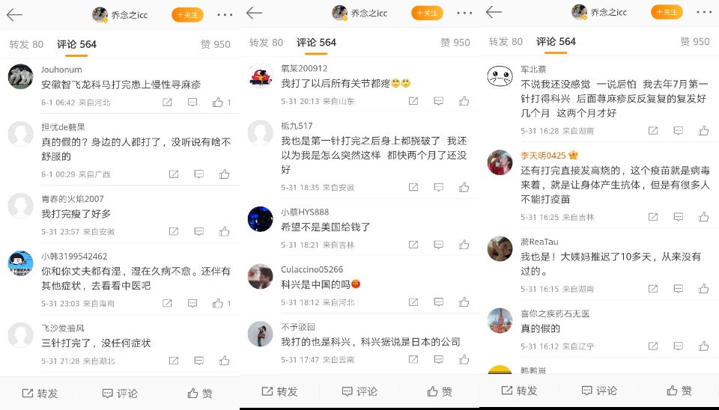Open 小蔡HYS888's profile avatar
The image size is (719, 410).
coord(260,219)
